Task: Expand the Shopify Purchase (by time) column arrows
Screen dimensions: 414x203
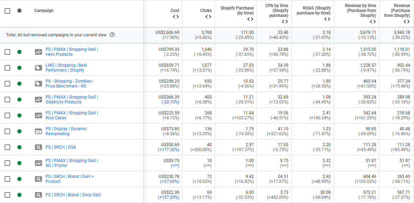Action: pyautogui.click(x=250, y=19)
